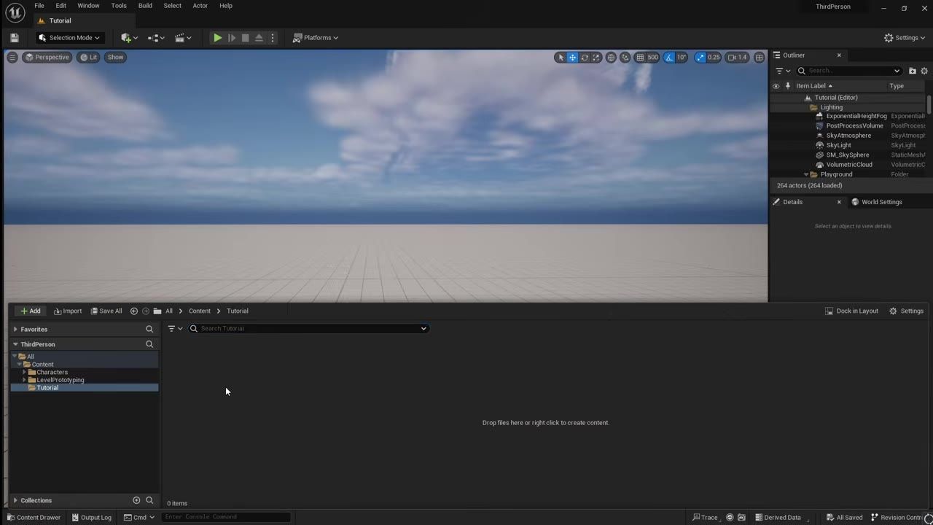Add a new collection with the plus icon
Screen dimensions: 933x525
click(x=136, y=500)
